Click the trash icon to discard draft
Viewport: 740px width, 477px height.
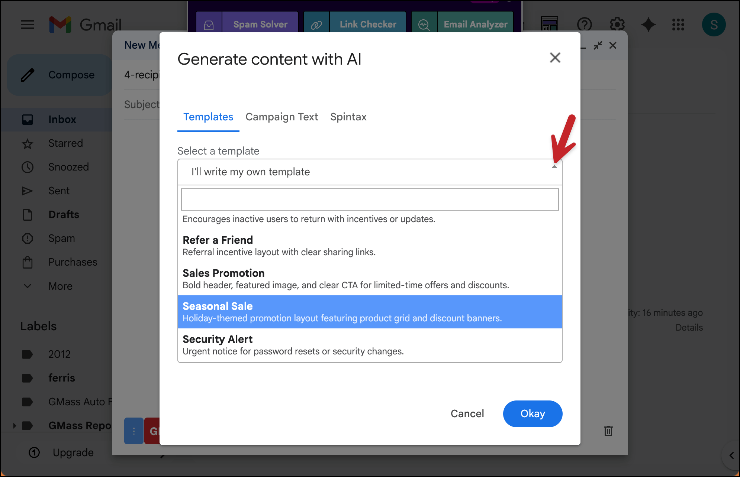click(608, 431)
